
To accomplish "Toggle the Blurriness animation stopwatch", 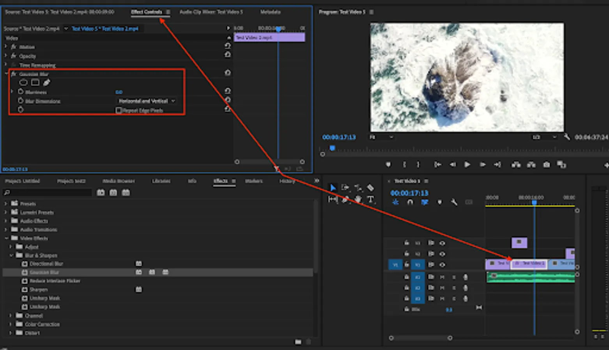I will [21, 92].
